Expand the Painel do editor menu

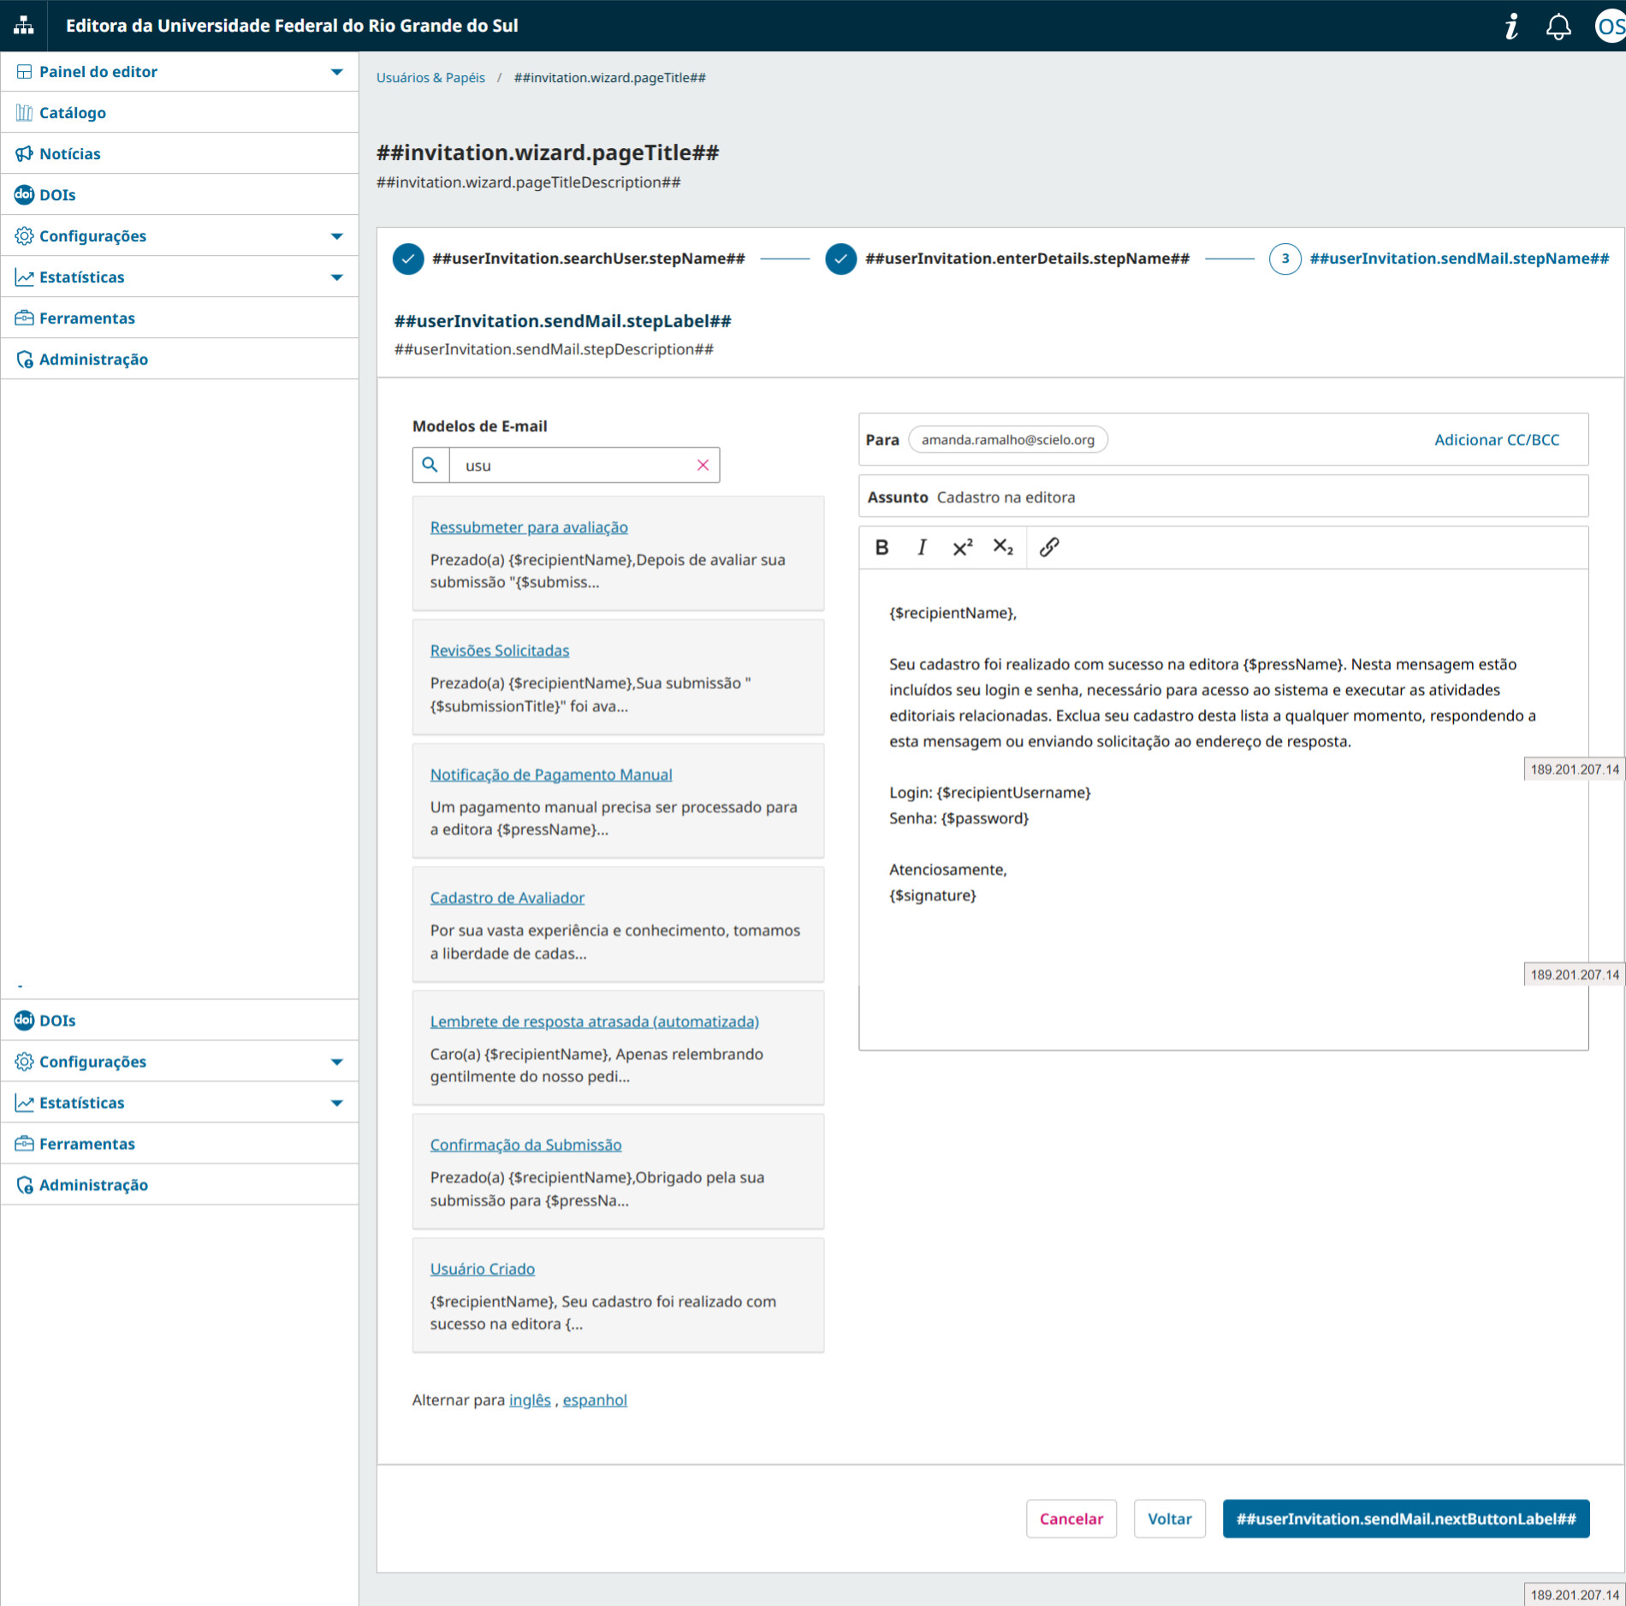pyautogui.click(x=336, y=72)
